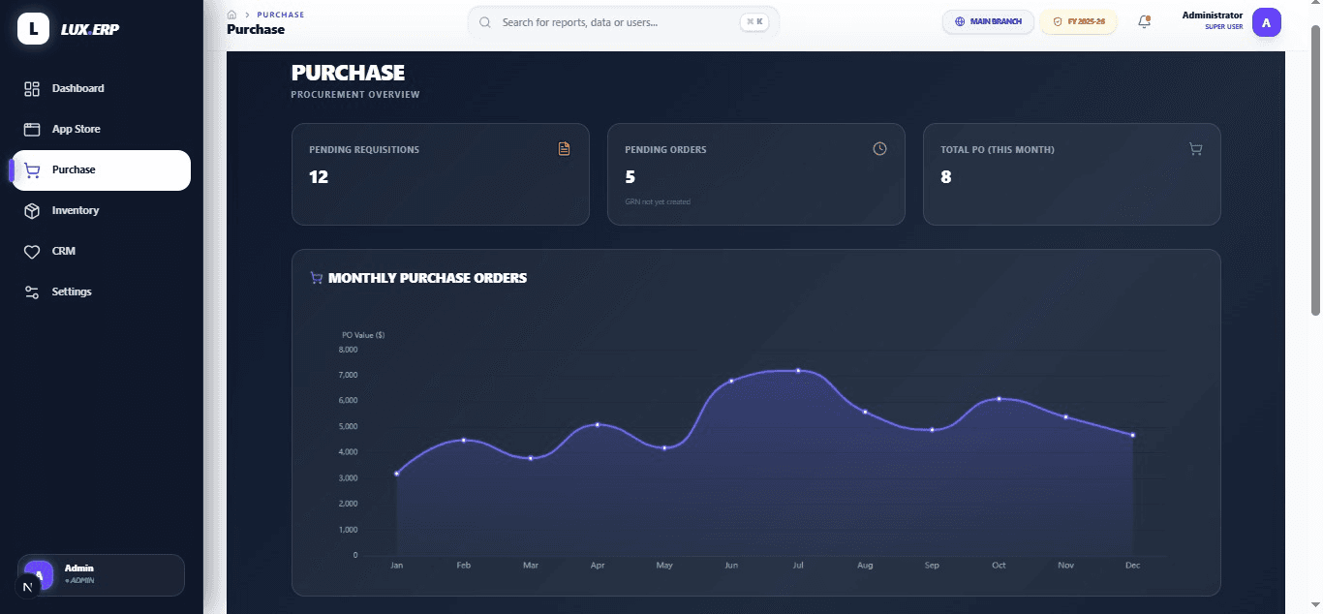Click the Jul peak data point
The image size is (1323, 614).
[798, 370]
